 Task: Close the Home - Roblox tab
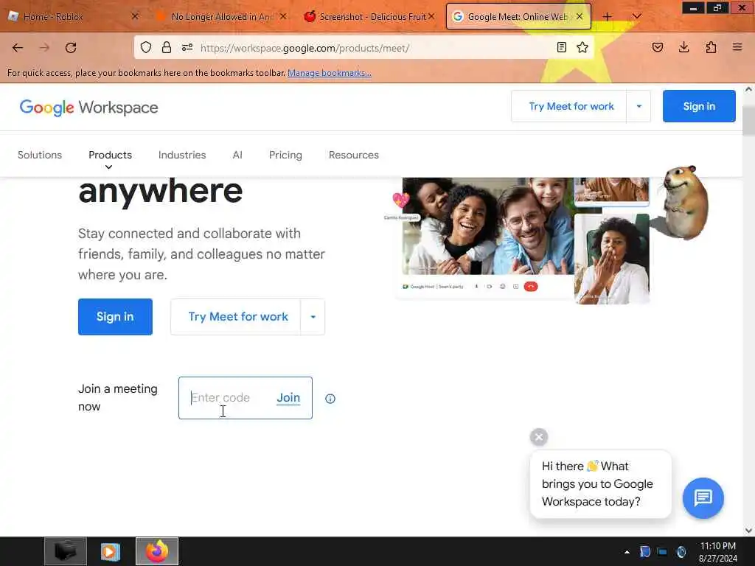tap(135, 16)
